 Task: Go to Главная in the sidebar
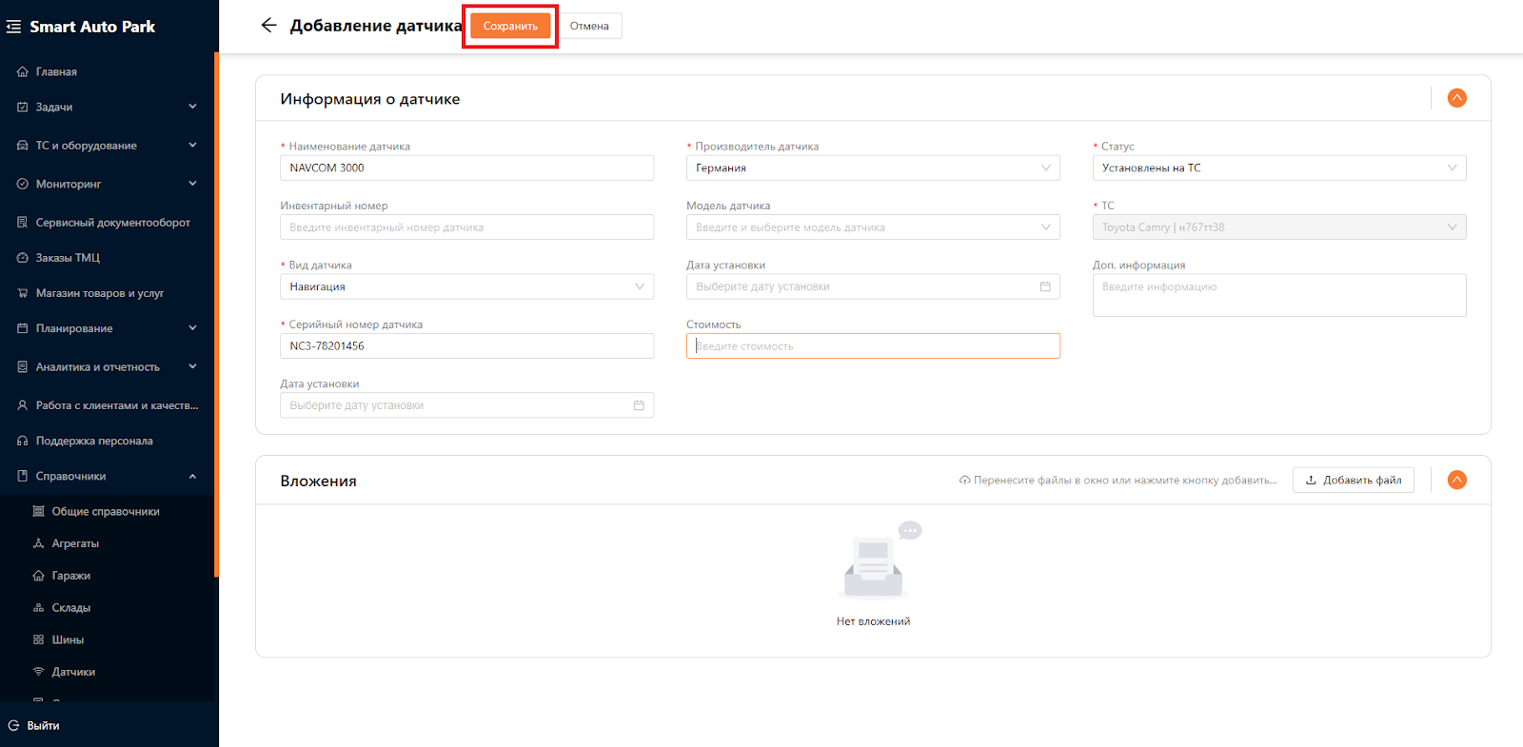(x=56, y=71)
